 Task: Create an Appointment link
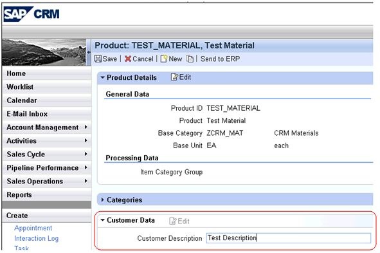pos(33,228)
